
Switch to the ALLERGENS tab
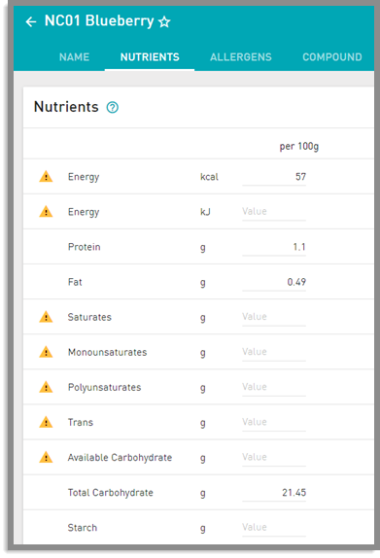pyautogui.click(x=241, y=57)
